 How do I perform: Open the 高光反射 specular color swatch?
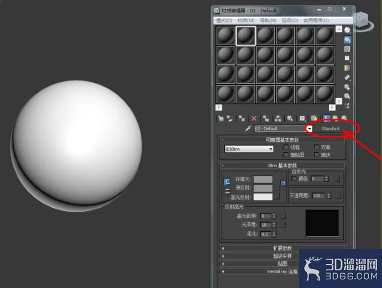point(263,197)
